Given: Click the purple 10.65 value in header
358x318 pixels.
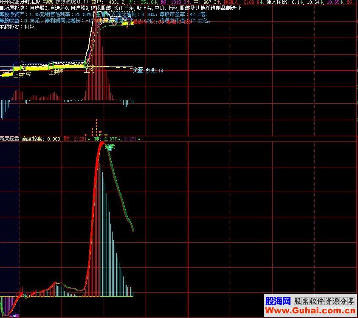Looking at the screenshot, I should point(335,2).
